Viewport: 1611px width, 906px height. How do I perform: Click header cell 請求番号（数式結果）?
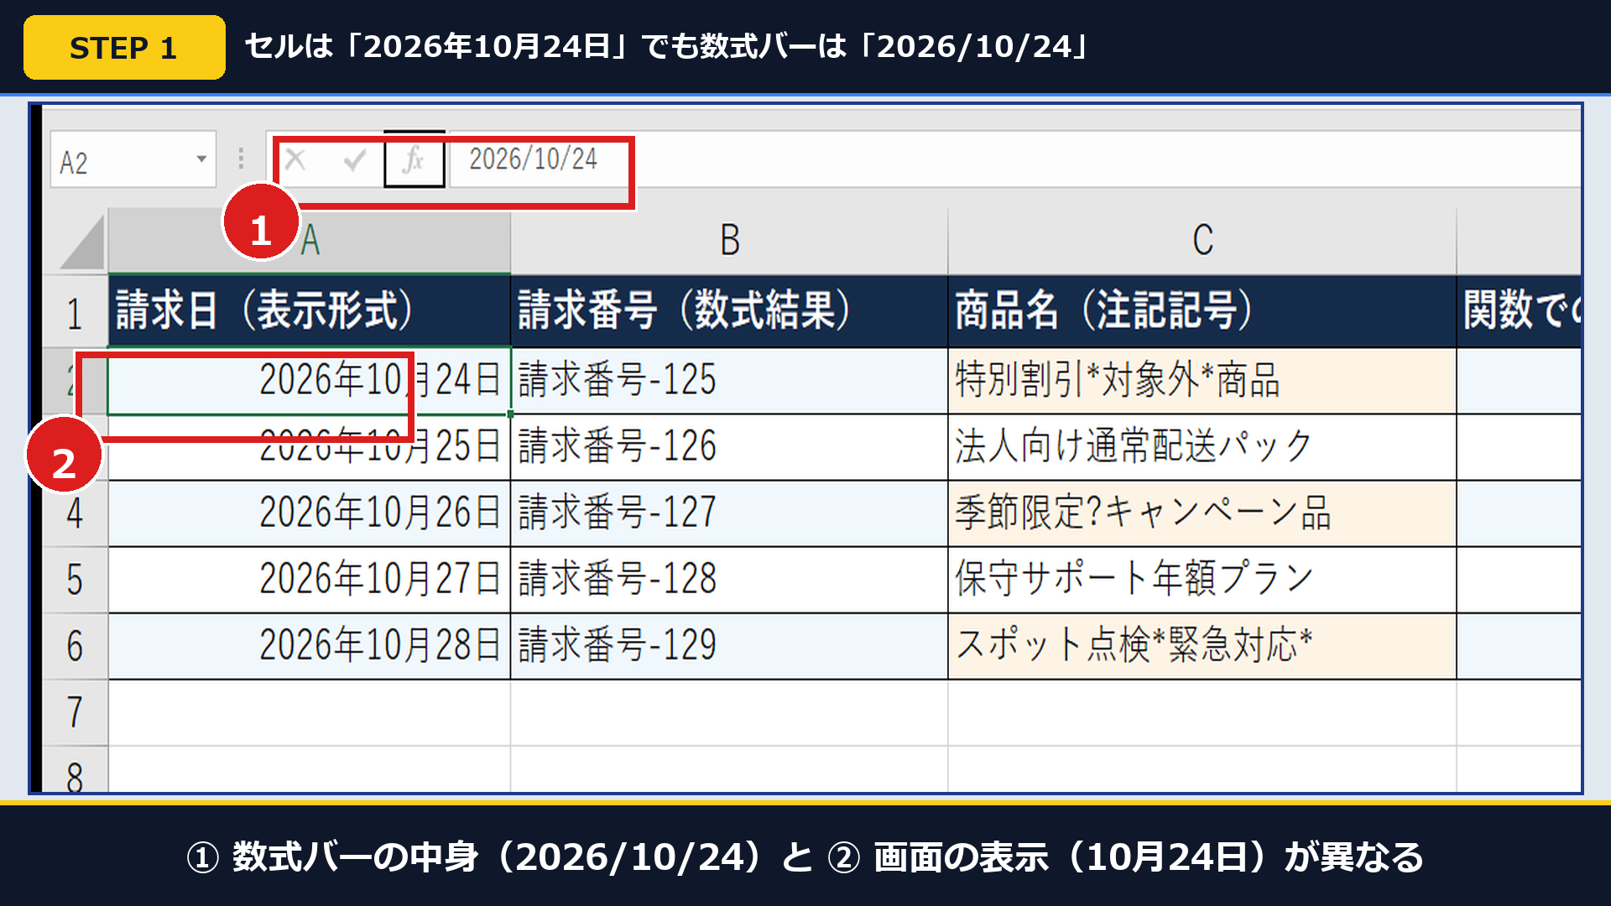[729, 311]
